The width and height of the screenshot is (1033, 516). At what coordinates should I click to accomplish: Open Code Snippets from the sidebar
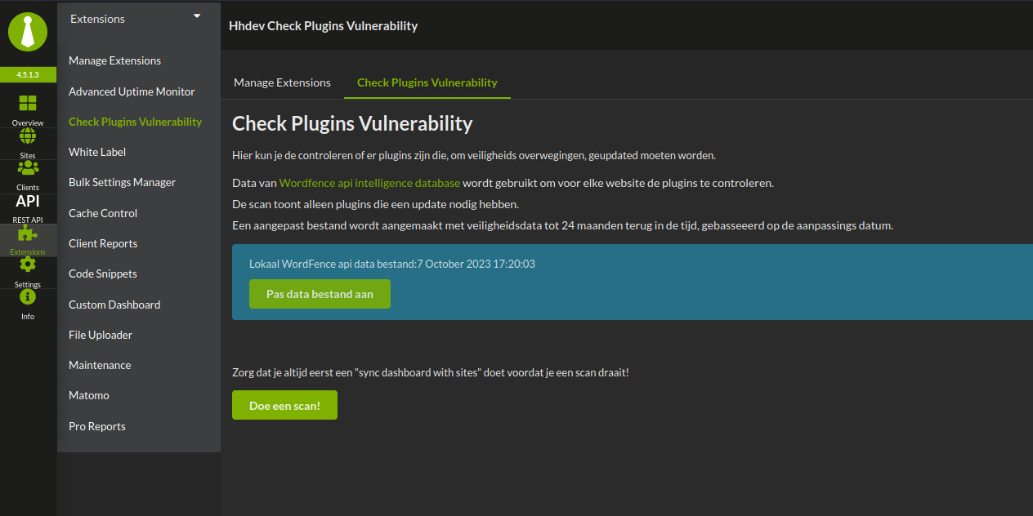pyautogui.click(x=102, y=273)
